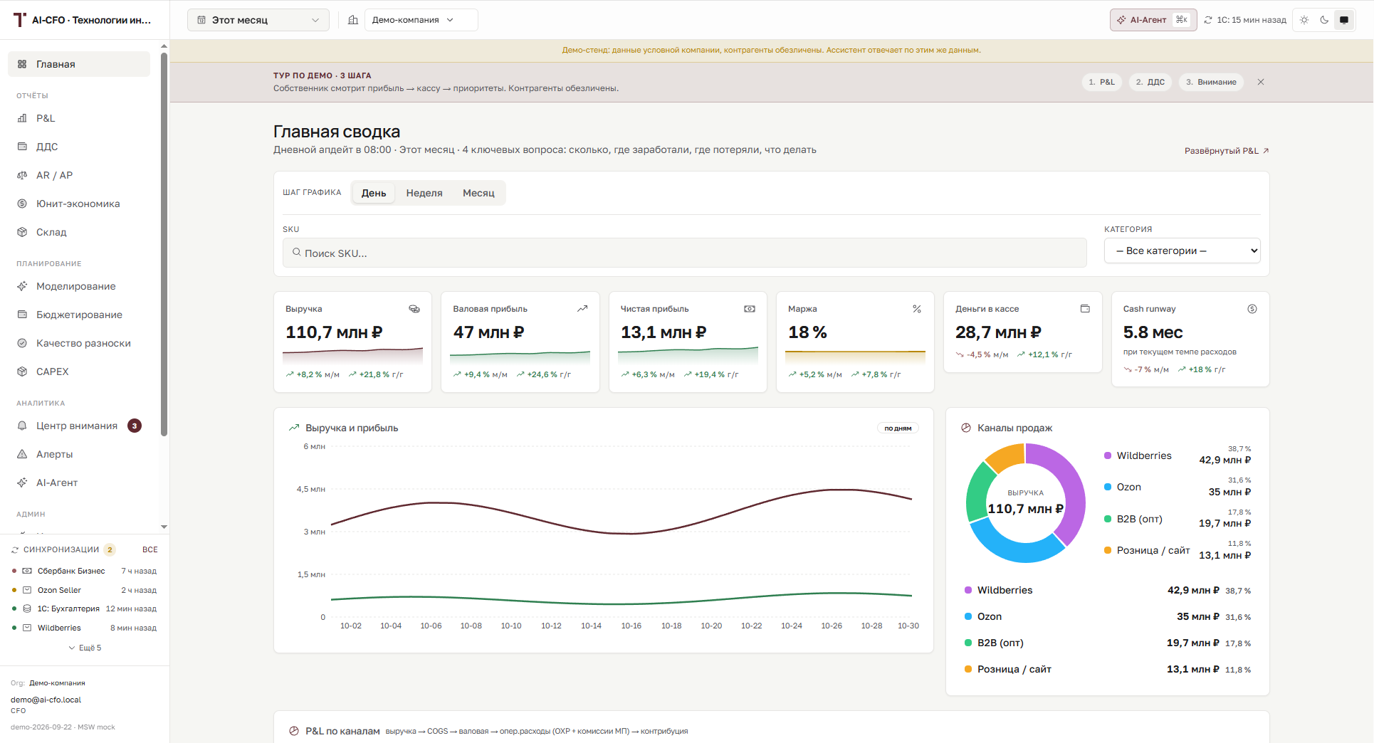Go to tour step 3. Внимание

(x=1211, y=82)
